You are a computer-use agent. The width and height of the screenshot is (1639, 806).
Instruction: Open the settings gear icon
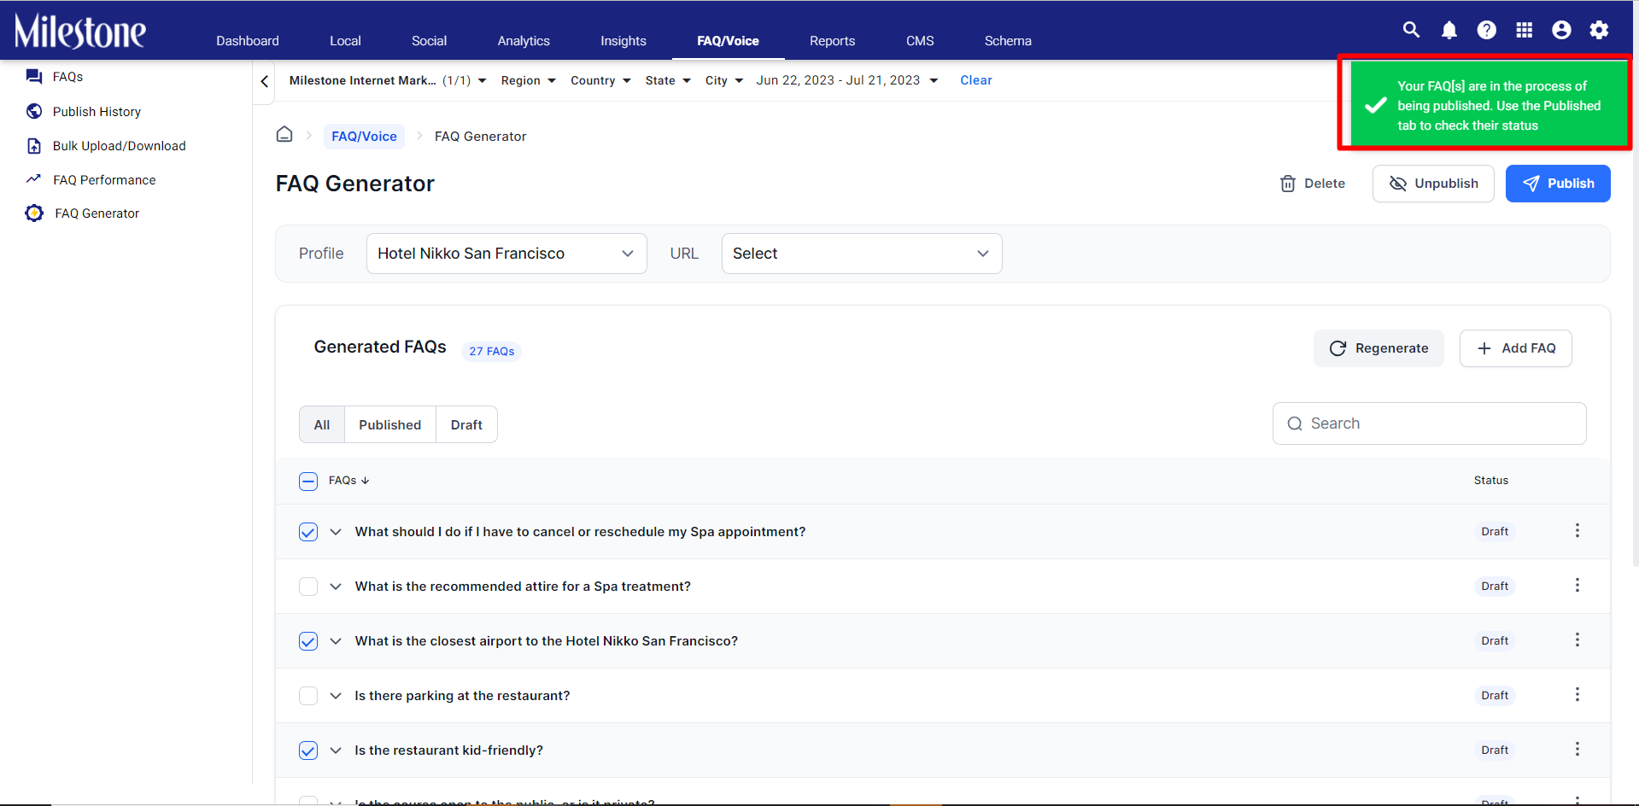pyautogui.click(x=1599, y=30)
